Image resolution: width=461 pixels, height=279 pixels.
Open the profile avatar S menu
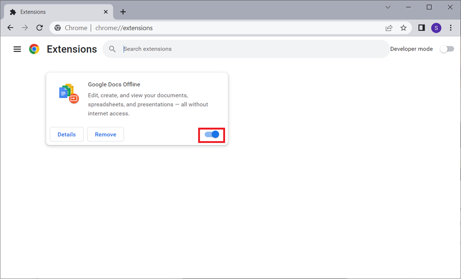pyautogui.click(x=436, y=28)
